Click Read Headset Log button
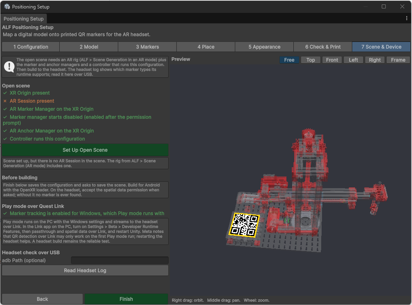Viewport: 412px width, 305px height. click(85, 270)
